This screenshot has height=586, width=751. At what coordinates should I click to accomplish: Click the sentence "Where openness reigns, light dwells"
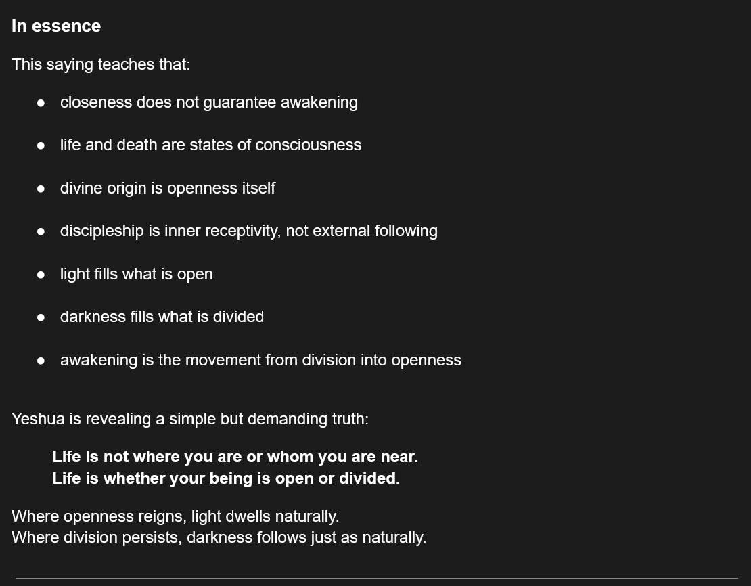pyautogui.click(x=175, y=517)
